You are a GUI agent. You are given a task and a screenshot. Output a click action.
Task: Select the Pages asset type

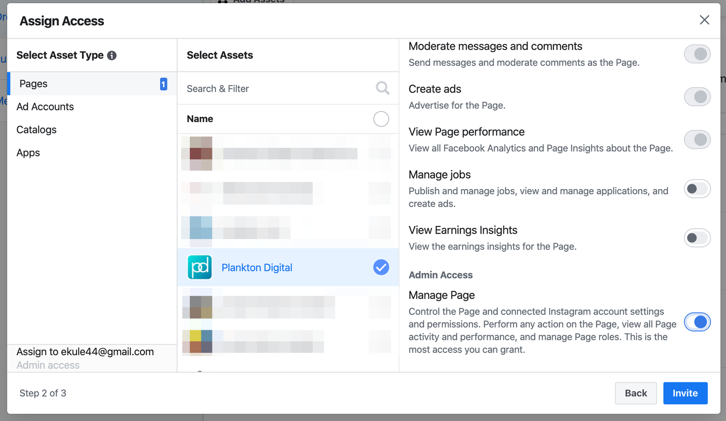tap(34, 84)
